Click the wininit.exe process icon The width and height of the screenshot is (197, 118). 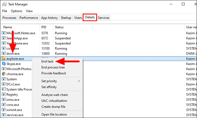4,110
